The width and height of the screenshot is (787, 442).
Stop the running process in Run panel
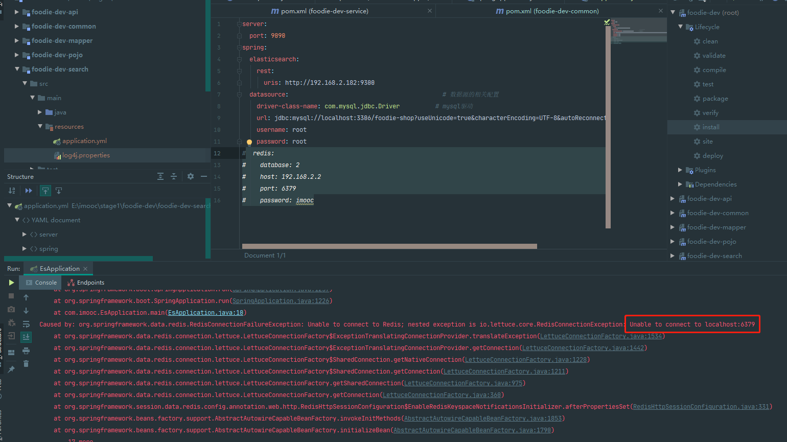pos(11,296)
